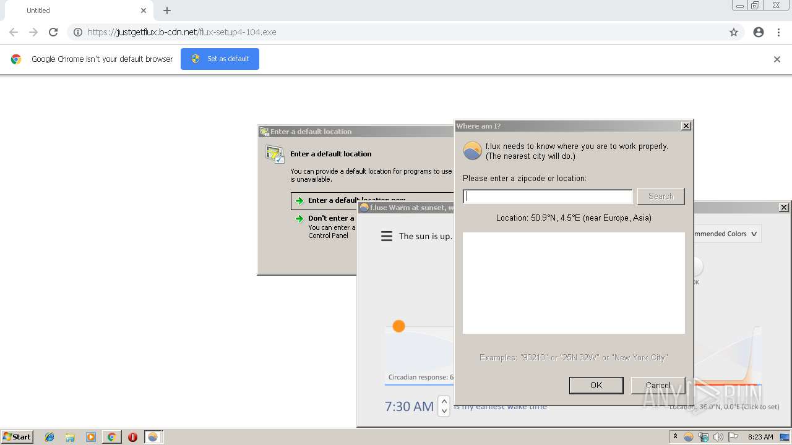This screenshot has width=792, height=445.
Task: Open network status tray icon
Action: coord(704,437)
